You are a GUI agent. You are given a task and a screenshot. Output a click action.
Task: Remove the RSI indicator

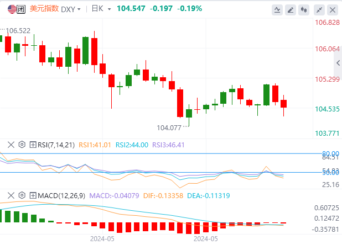11,145
